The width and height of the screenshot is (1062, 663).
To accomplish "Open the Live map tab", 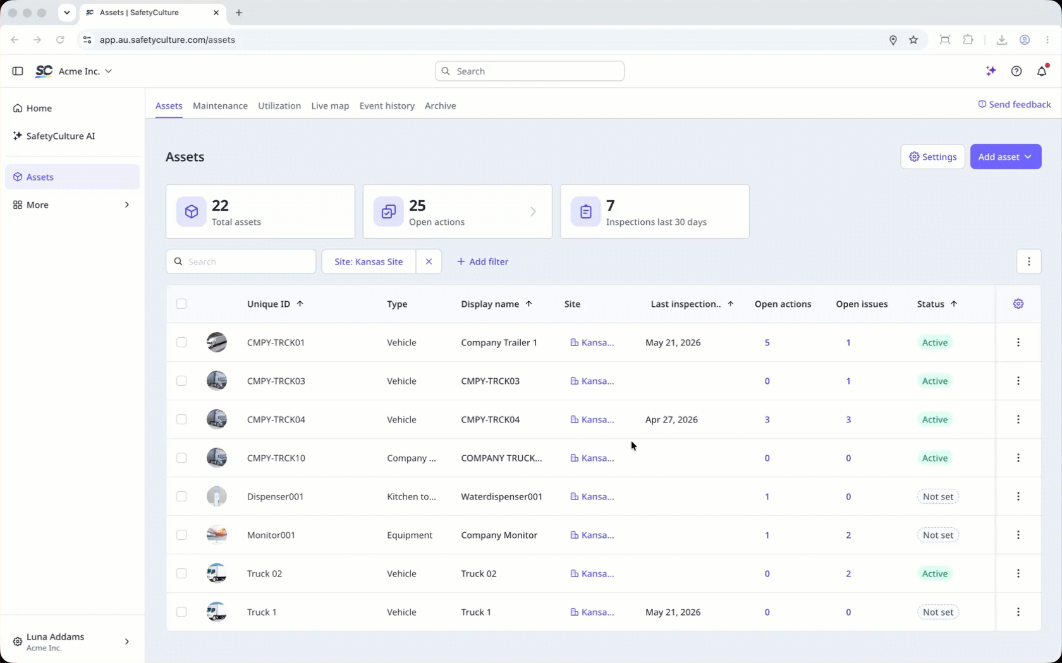I will [330, 105].
